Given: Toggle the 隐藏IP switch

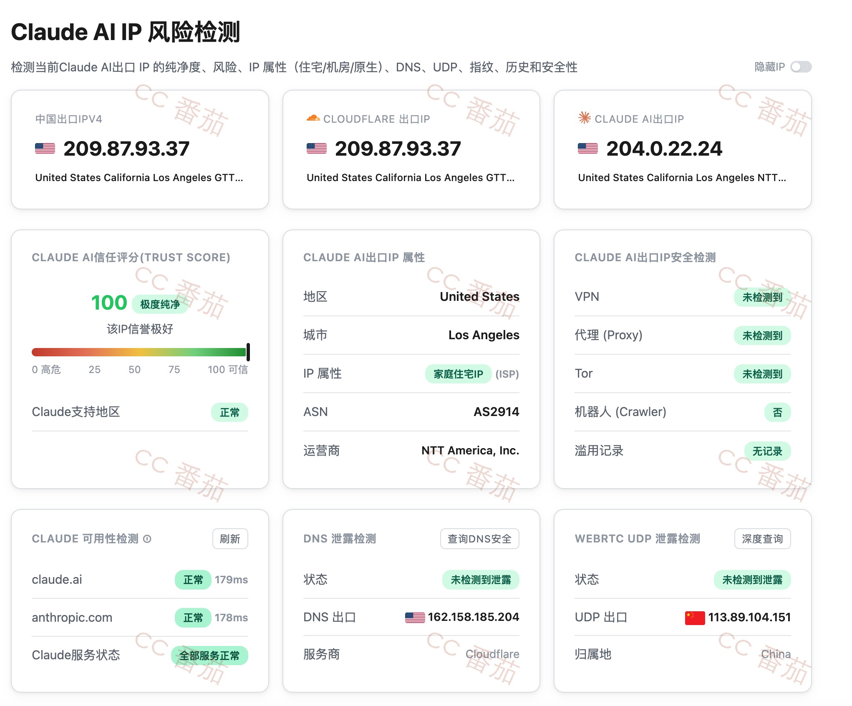Looking at the screenshot, I should click(x=801, y=67).
